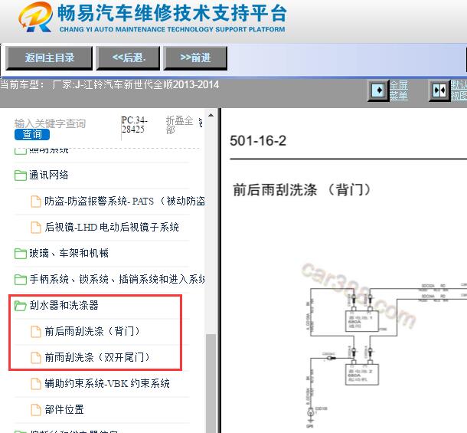The height and width of the screenshot is (433, 467).
Task: Focus the 输入关键字查询 keyword input field
Action: (x=50, y=123)
